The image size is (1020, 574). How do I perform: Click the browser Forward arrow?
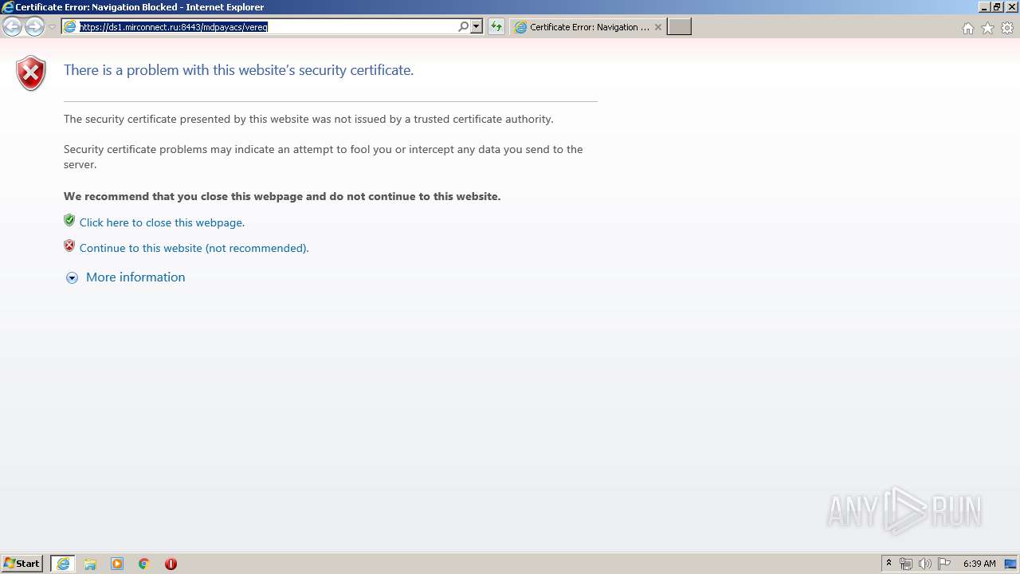34,27
